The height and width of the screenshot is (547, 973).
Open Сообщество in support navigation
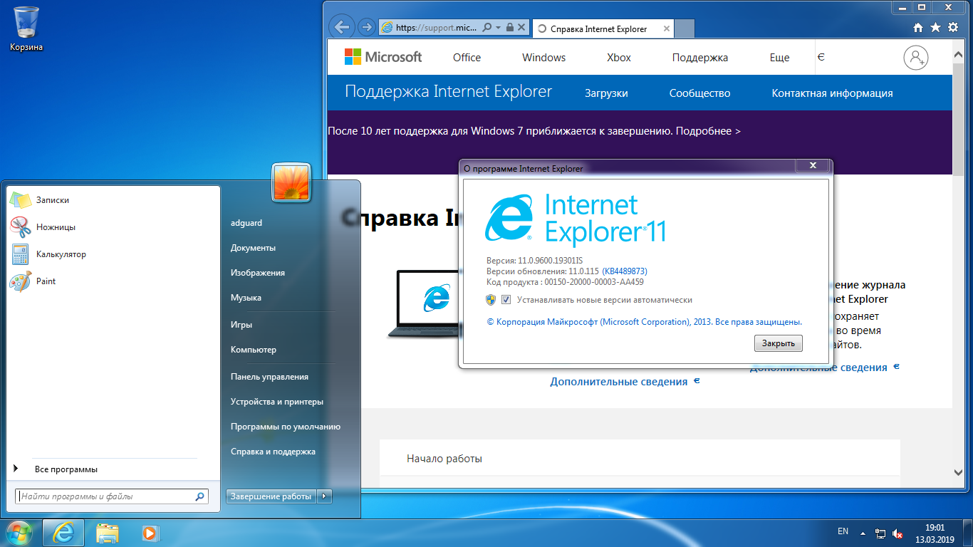(x=699, y=93)
